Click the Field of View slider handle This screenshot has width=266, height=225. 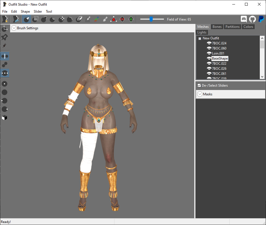[151, 19]
